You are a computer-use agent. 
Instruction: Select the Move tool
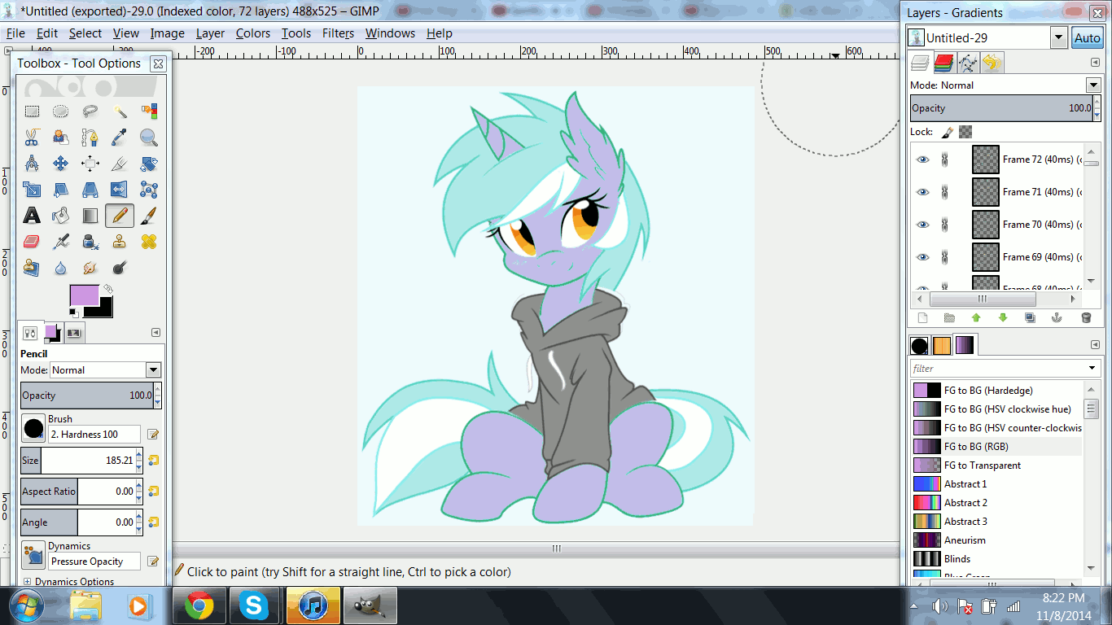61,164
